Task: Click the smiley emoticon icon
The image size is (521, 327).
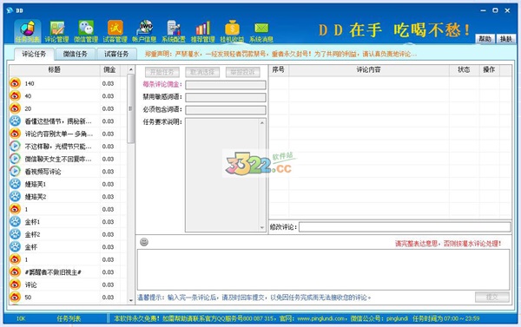Action: pyautogui.click(x=144, y=242)
